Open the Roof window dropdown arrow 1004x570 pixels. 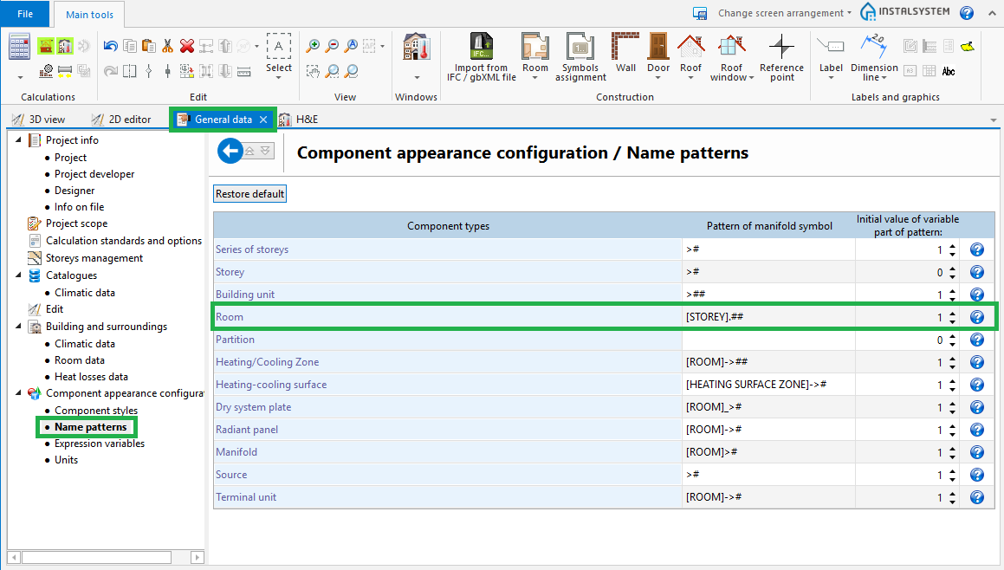pyautogui.click(x=751, y=78)
